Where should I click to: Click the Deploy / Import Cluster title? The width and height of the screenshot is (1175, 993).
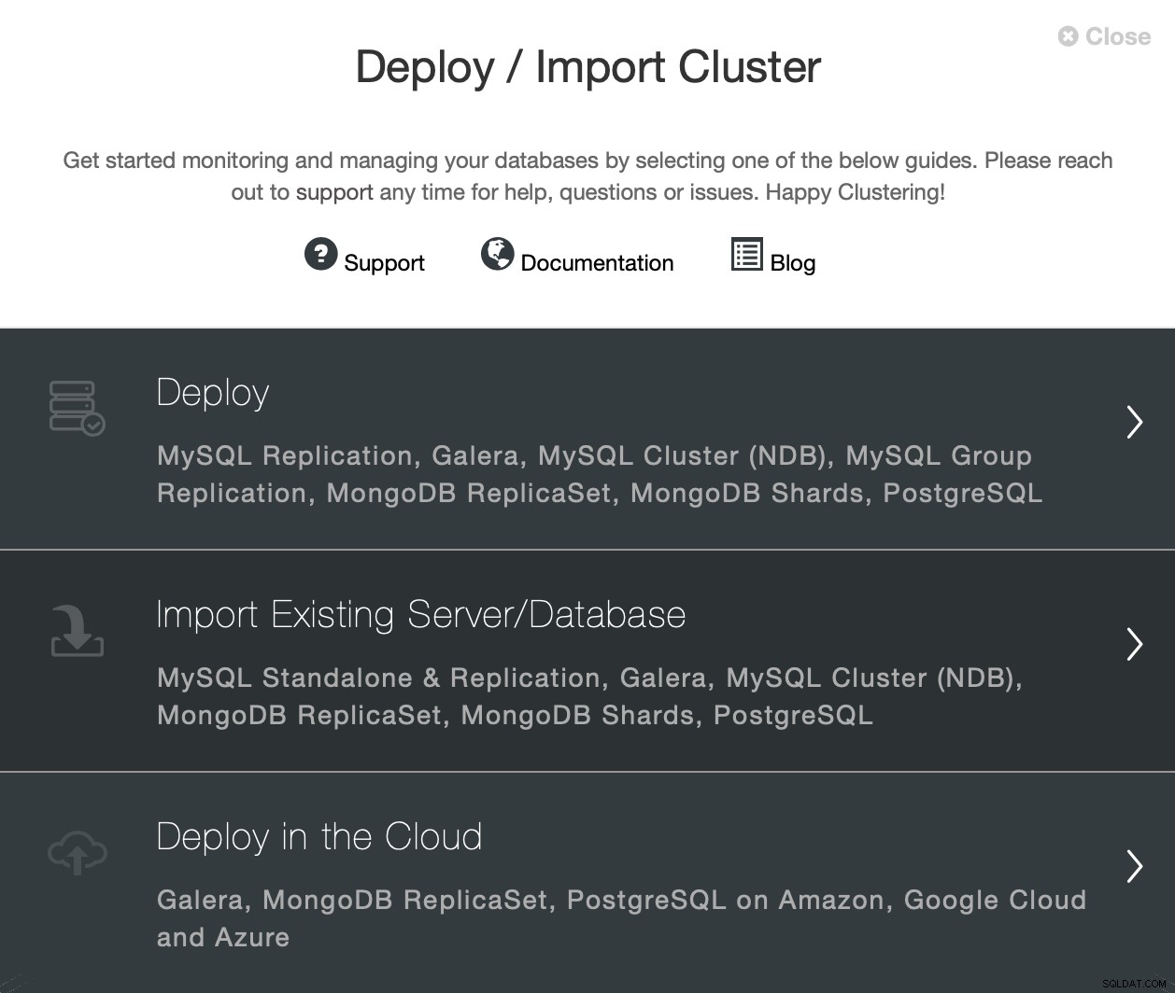click(x=588, y=67)
